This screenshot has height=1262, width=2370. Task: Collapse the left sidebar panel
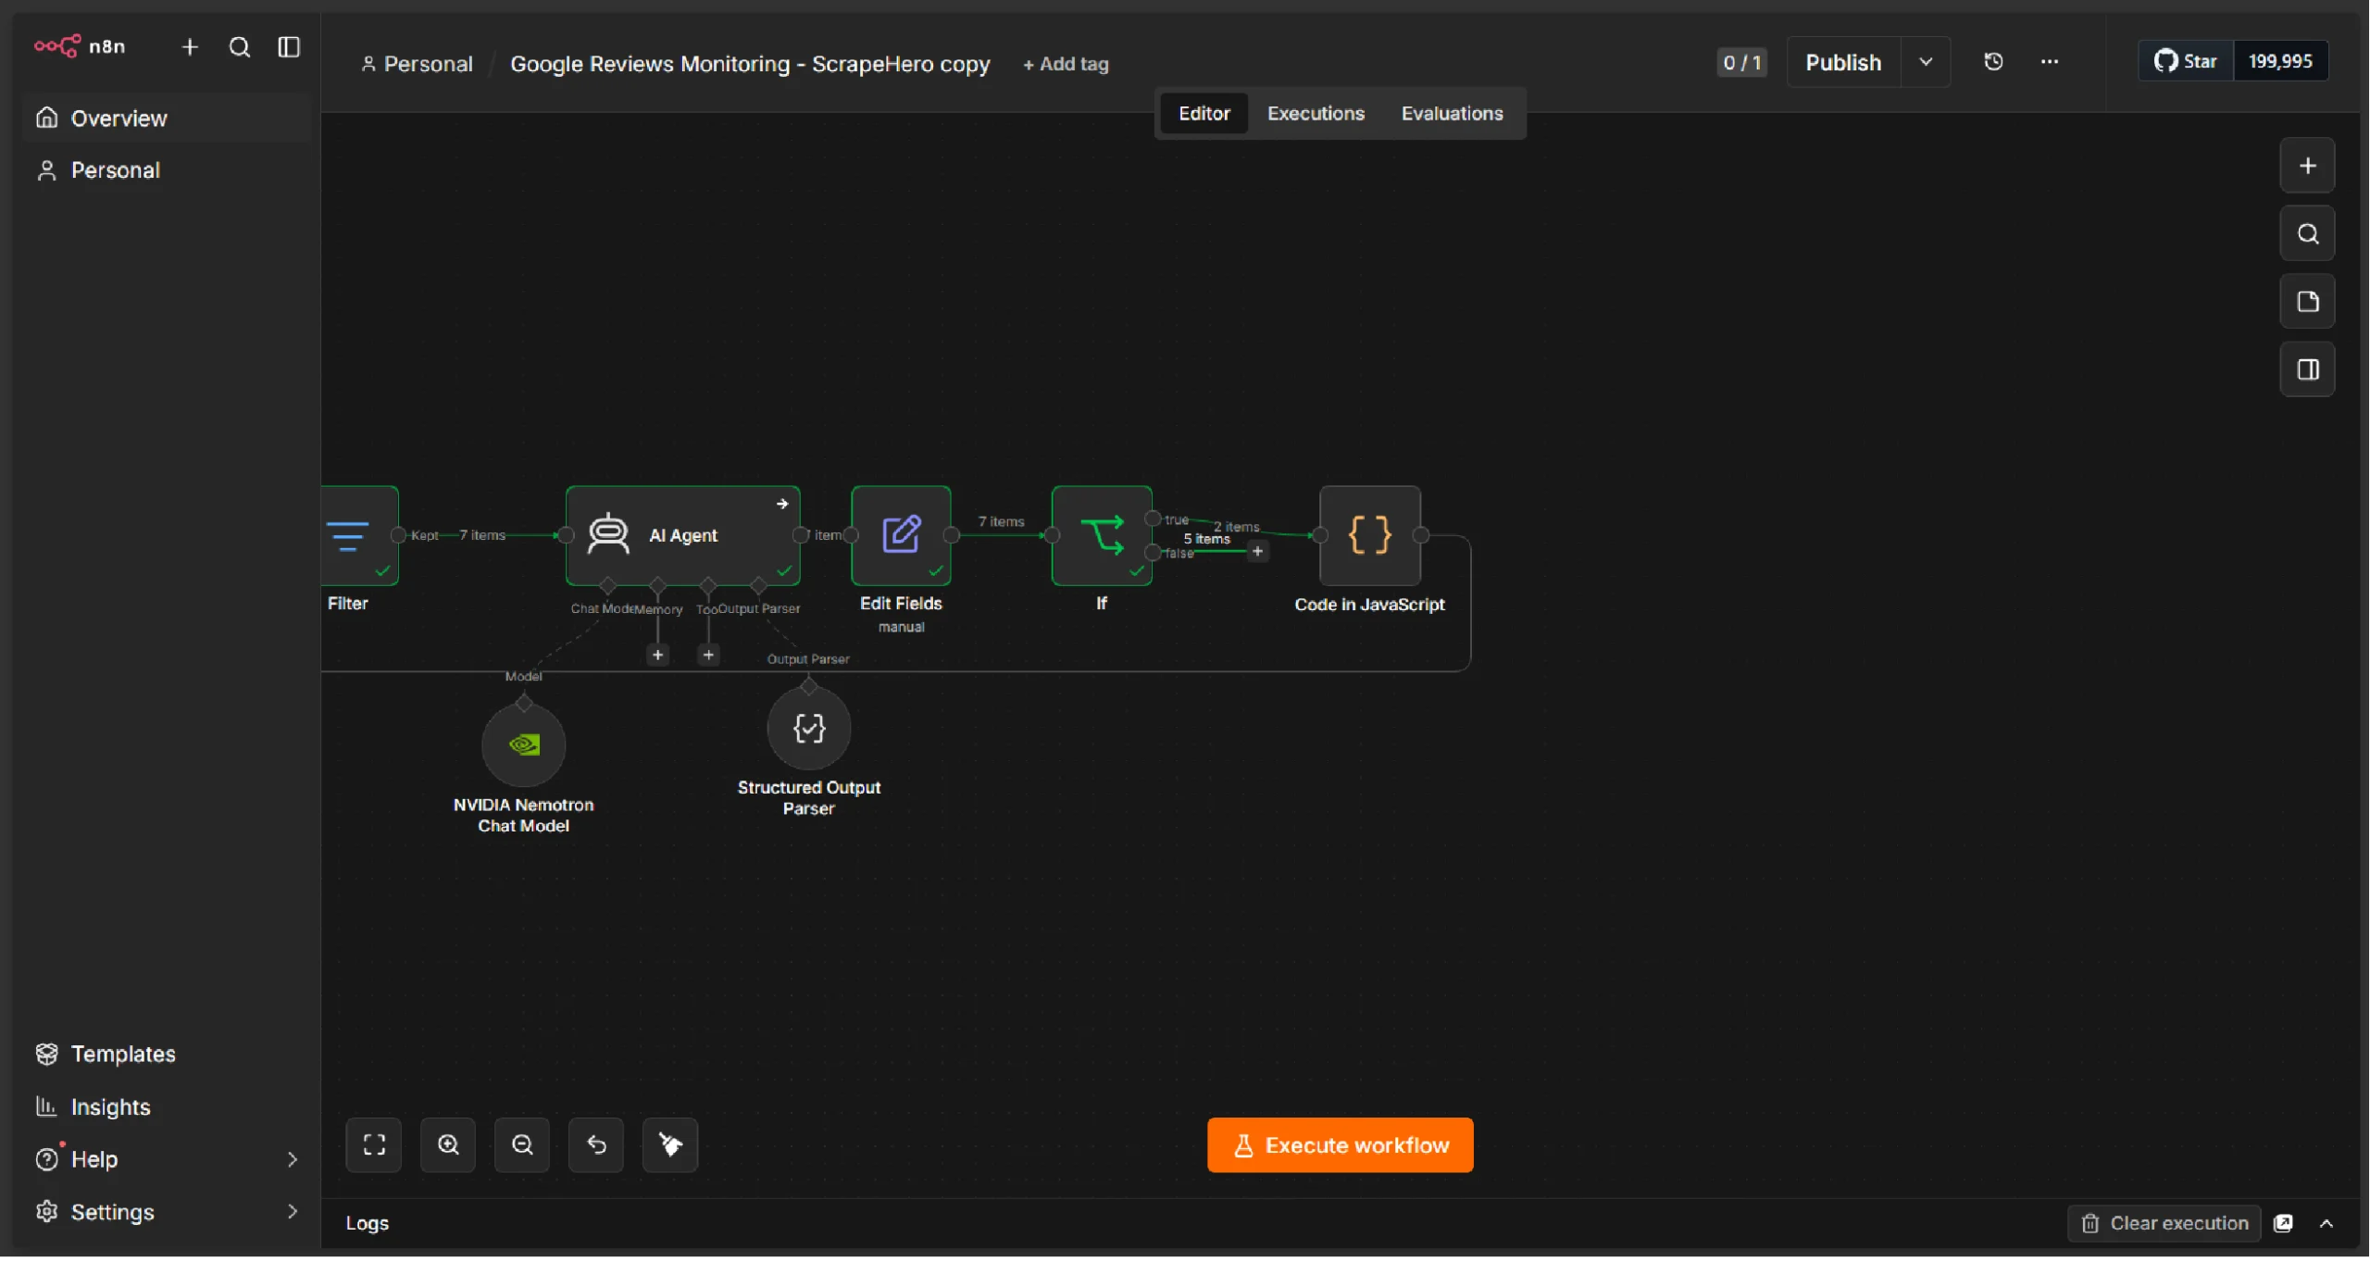(289, 46)
